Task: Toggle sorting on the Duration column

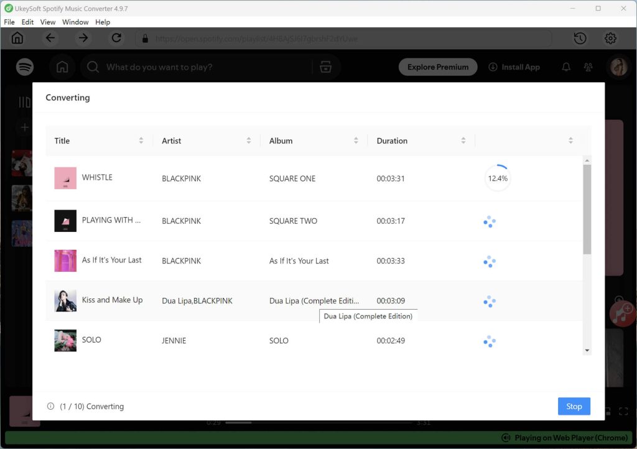Action: click(463, 141)
